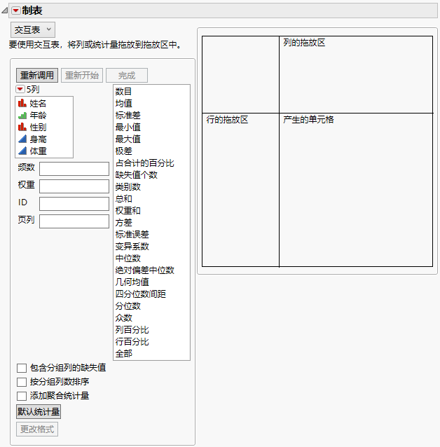Select the 年龄 column name

[x=38, y=116]
